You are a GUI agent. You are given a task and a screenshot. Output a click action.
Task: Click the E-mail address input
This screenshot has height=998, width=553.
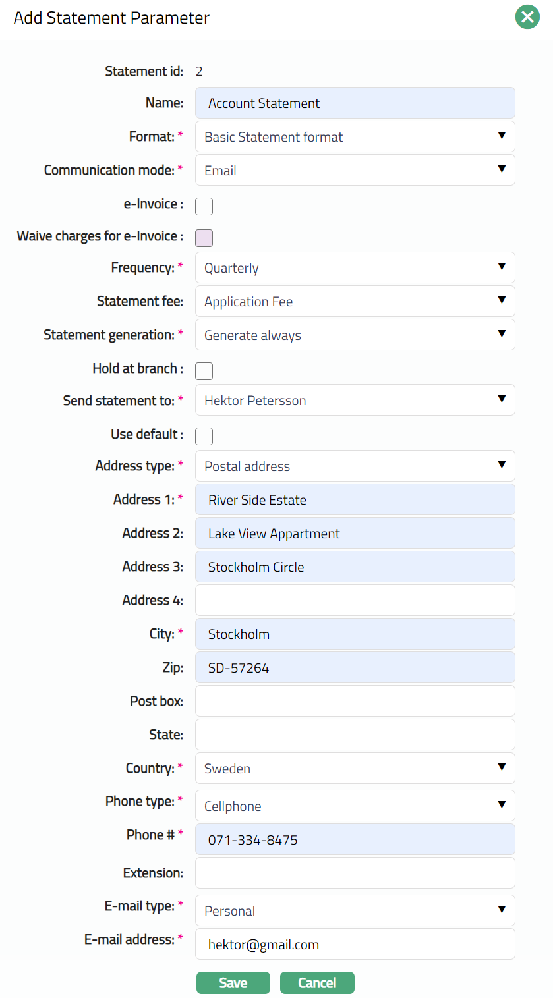355,945
